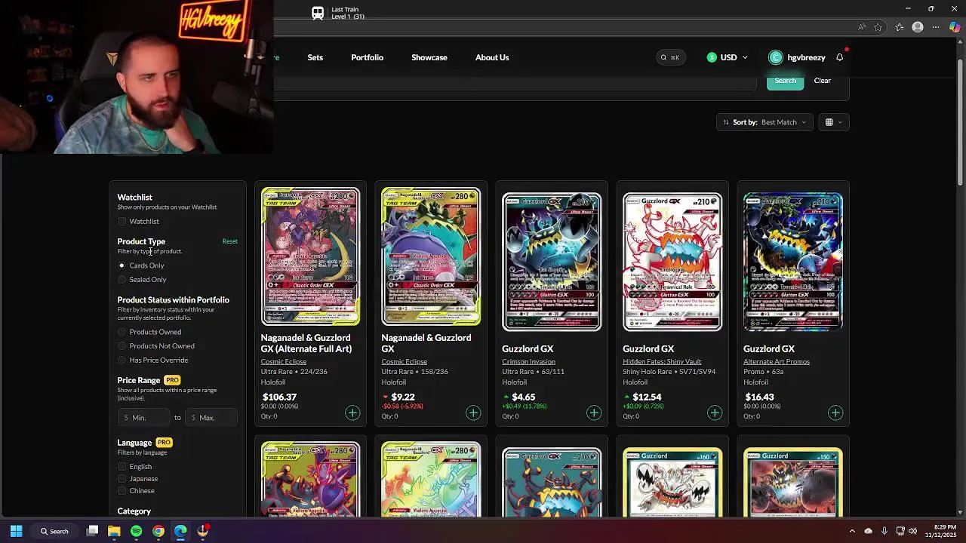Switch to Microsoft Edge in taskbar
966x543 pixels.
[180, 531]
